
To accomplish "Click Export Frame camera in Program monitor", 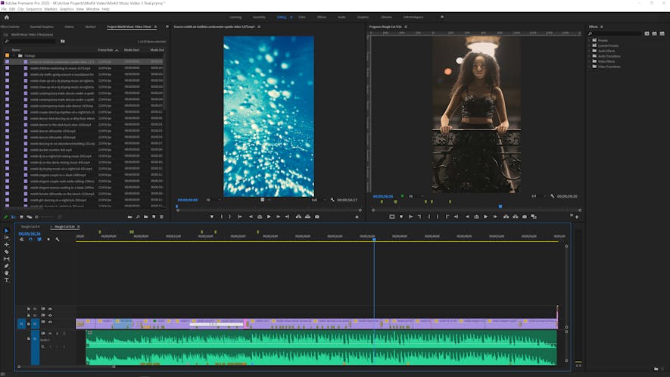I will [525, 217].
